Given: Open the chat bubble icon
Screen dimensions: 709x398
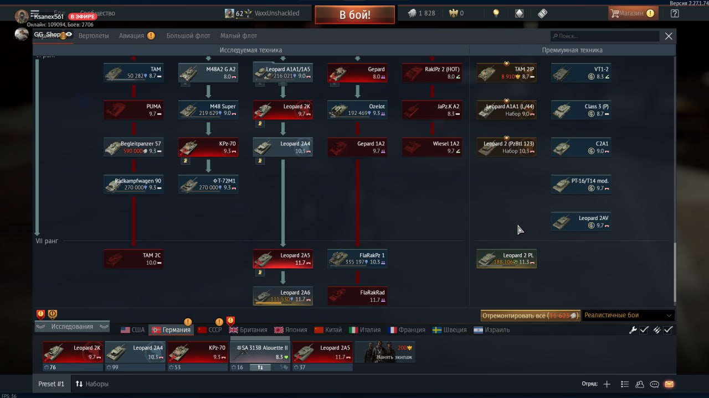Looking at the screenshot, I should pyautogui.click(x=654, y=384).
